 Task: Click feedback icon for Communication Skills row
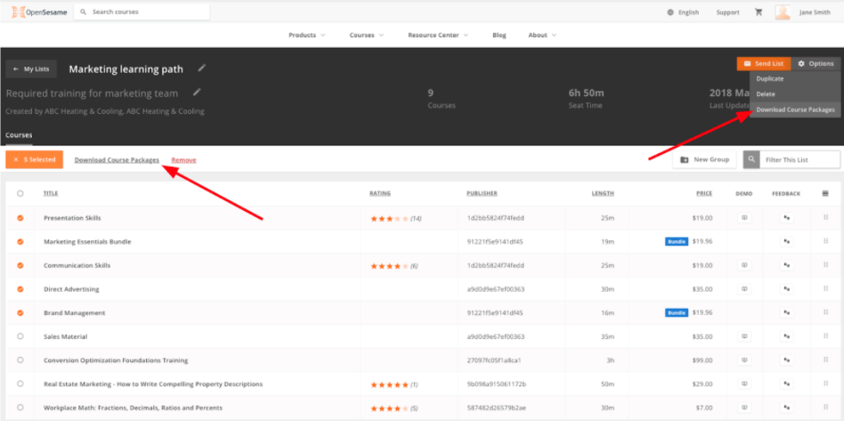786,265
